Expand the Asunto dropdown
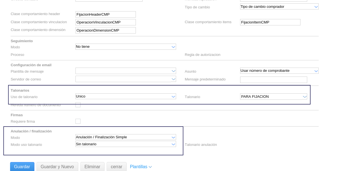This screenshot has width=355, height=171. click(x=279, y=71)
